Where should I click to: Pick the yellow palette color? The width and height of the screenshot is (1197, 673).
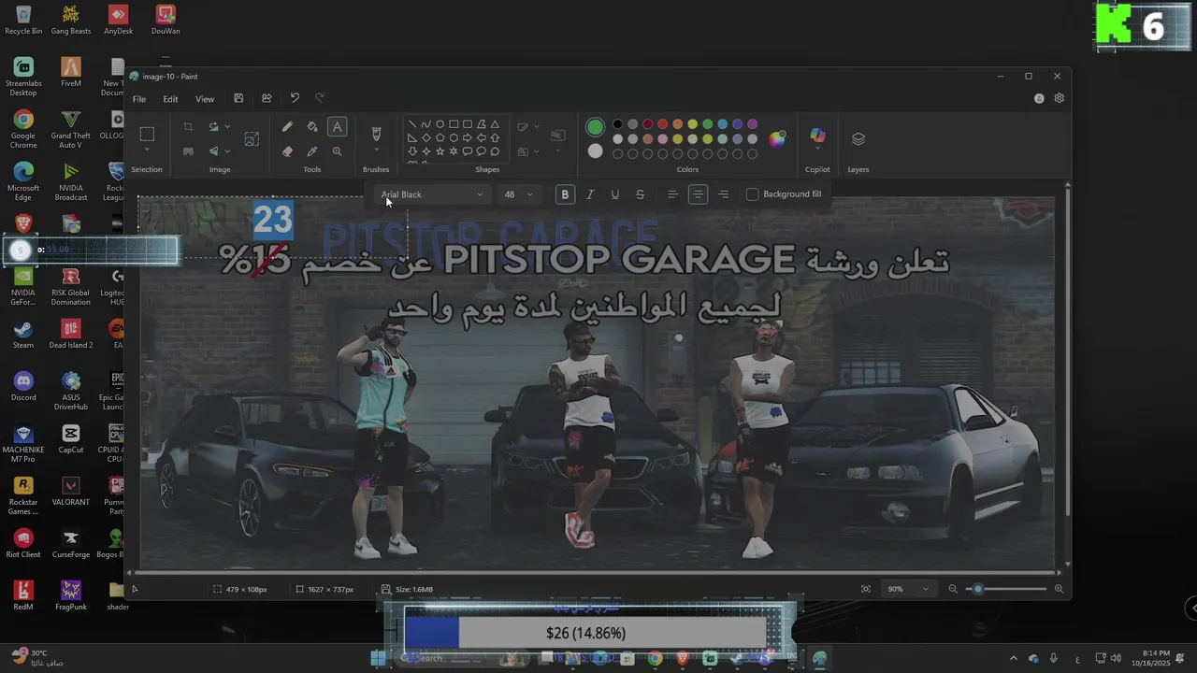(x=692, y=124)
